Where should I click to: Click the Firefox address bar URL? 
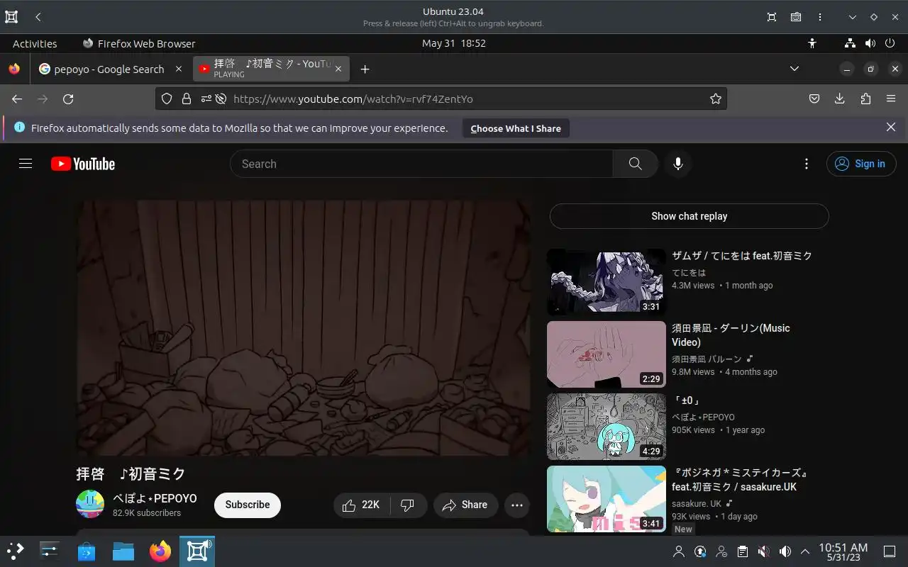tap(353, 99)
